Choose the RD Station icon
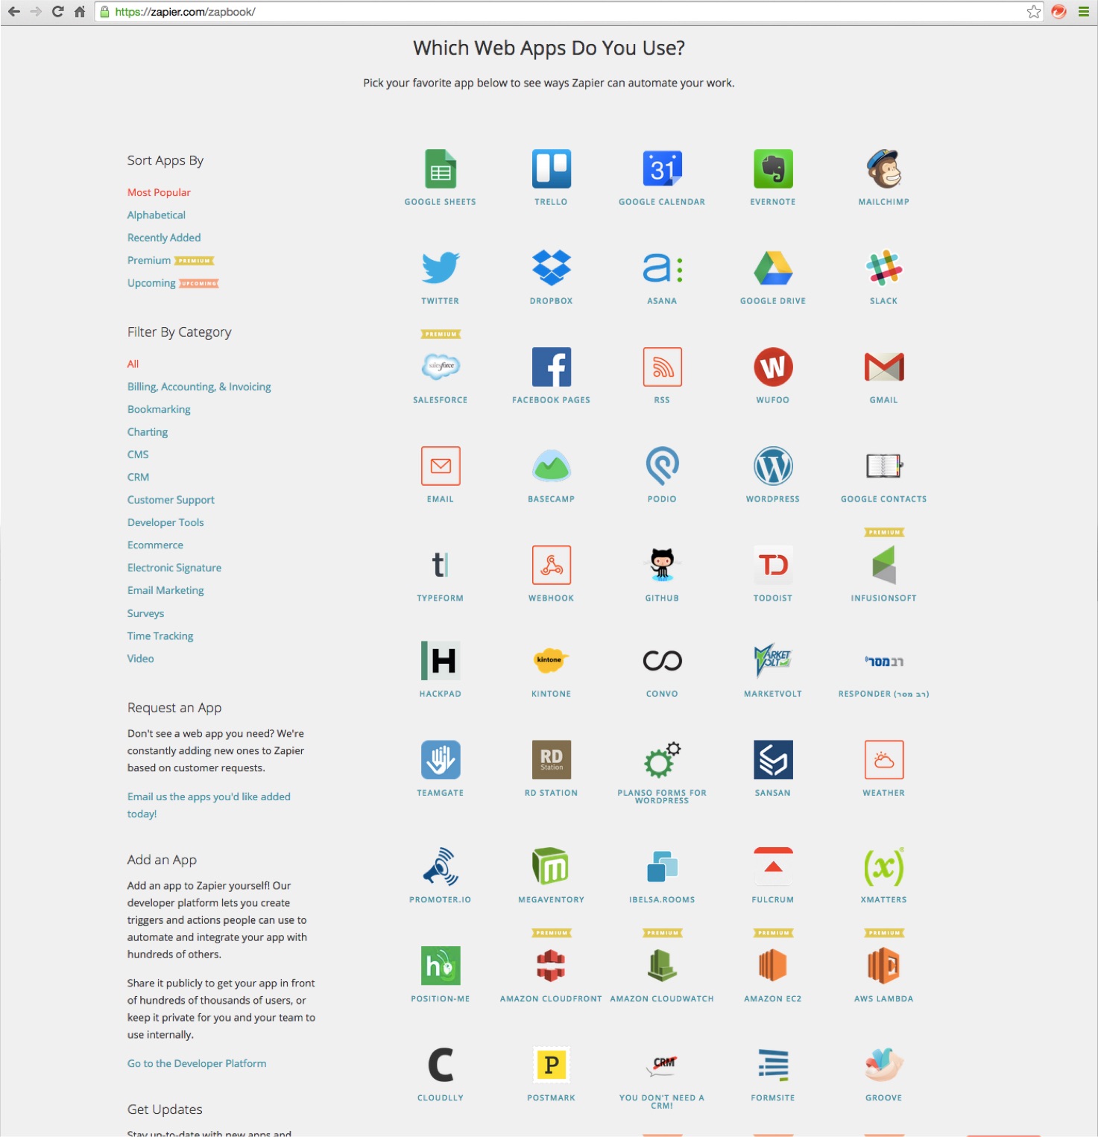 point(552,759)
